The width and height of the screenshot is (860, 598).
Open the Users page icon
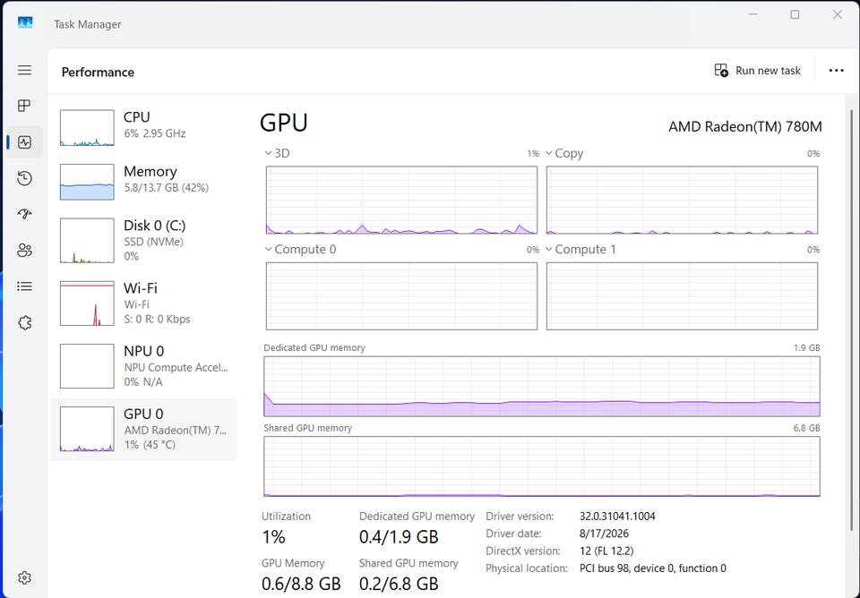tap(24, 251)
